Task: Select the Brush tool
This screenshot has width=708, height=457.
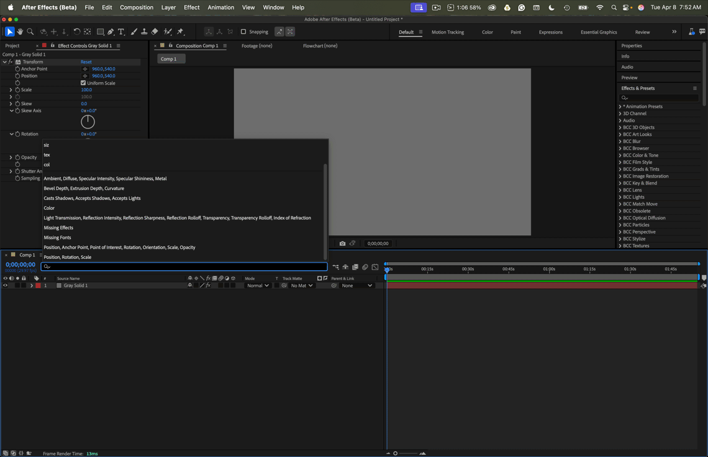Action: (134, 32)
